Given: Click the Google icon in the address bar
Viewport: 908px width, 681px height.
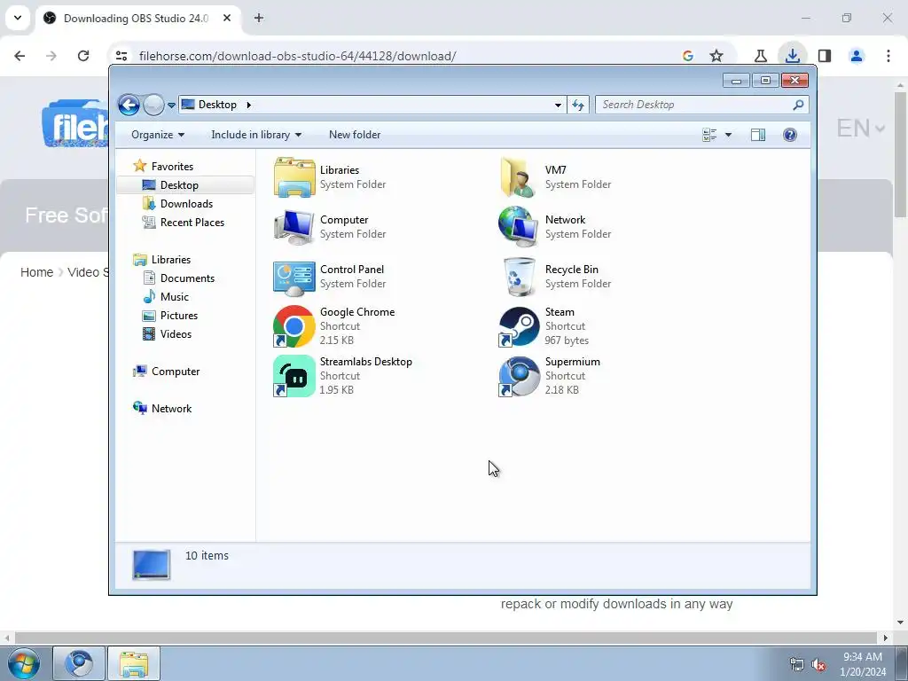Looking at the screenshot, I should click(x=688, y=56).
